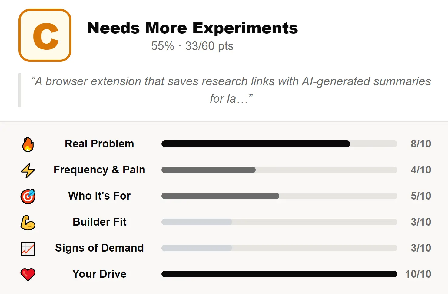
Task: Click the chart icon for Signs of Demand
Action: (x=28, y=249)
